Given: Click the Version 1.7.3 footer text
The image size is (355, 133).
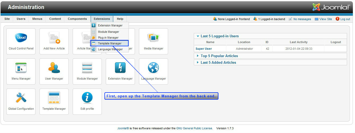Looking at the screenshot, I should 225,129.
